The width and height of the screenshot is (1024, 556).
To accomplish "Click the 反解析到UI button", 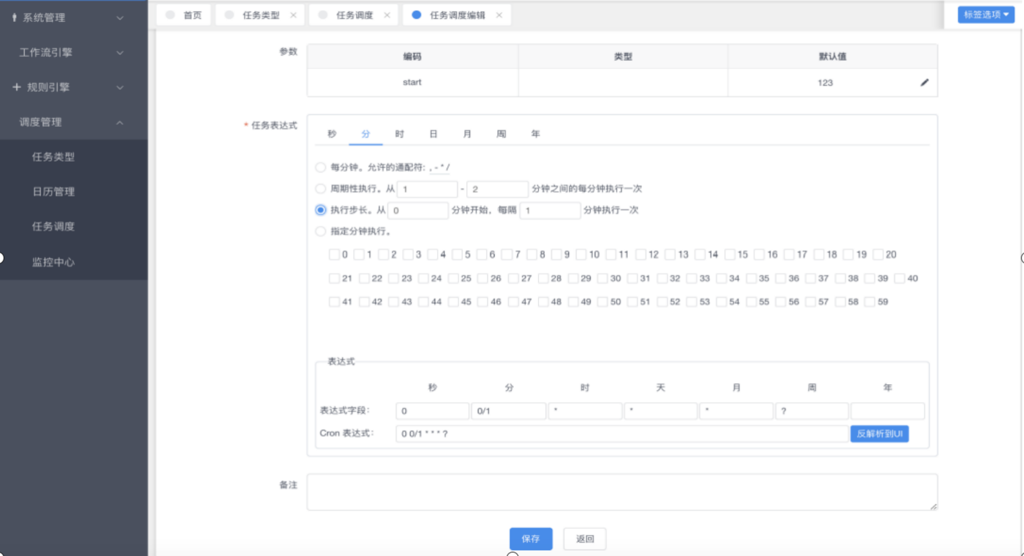I will tap(879, 434).
